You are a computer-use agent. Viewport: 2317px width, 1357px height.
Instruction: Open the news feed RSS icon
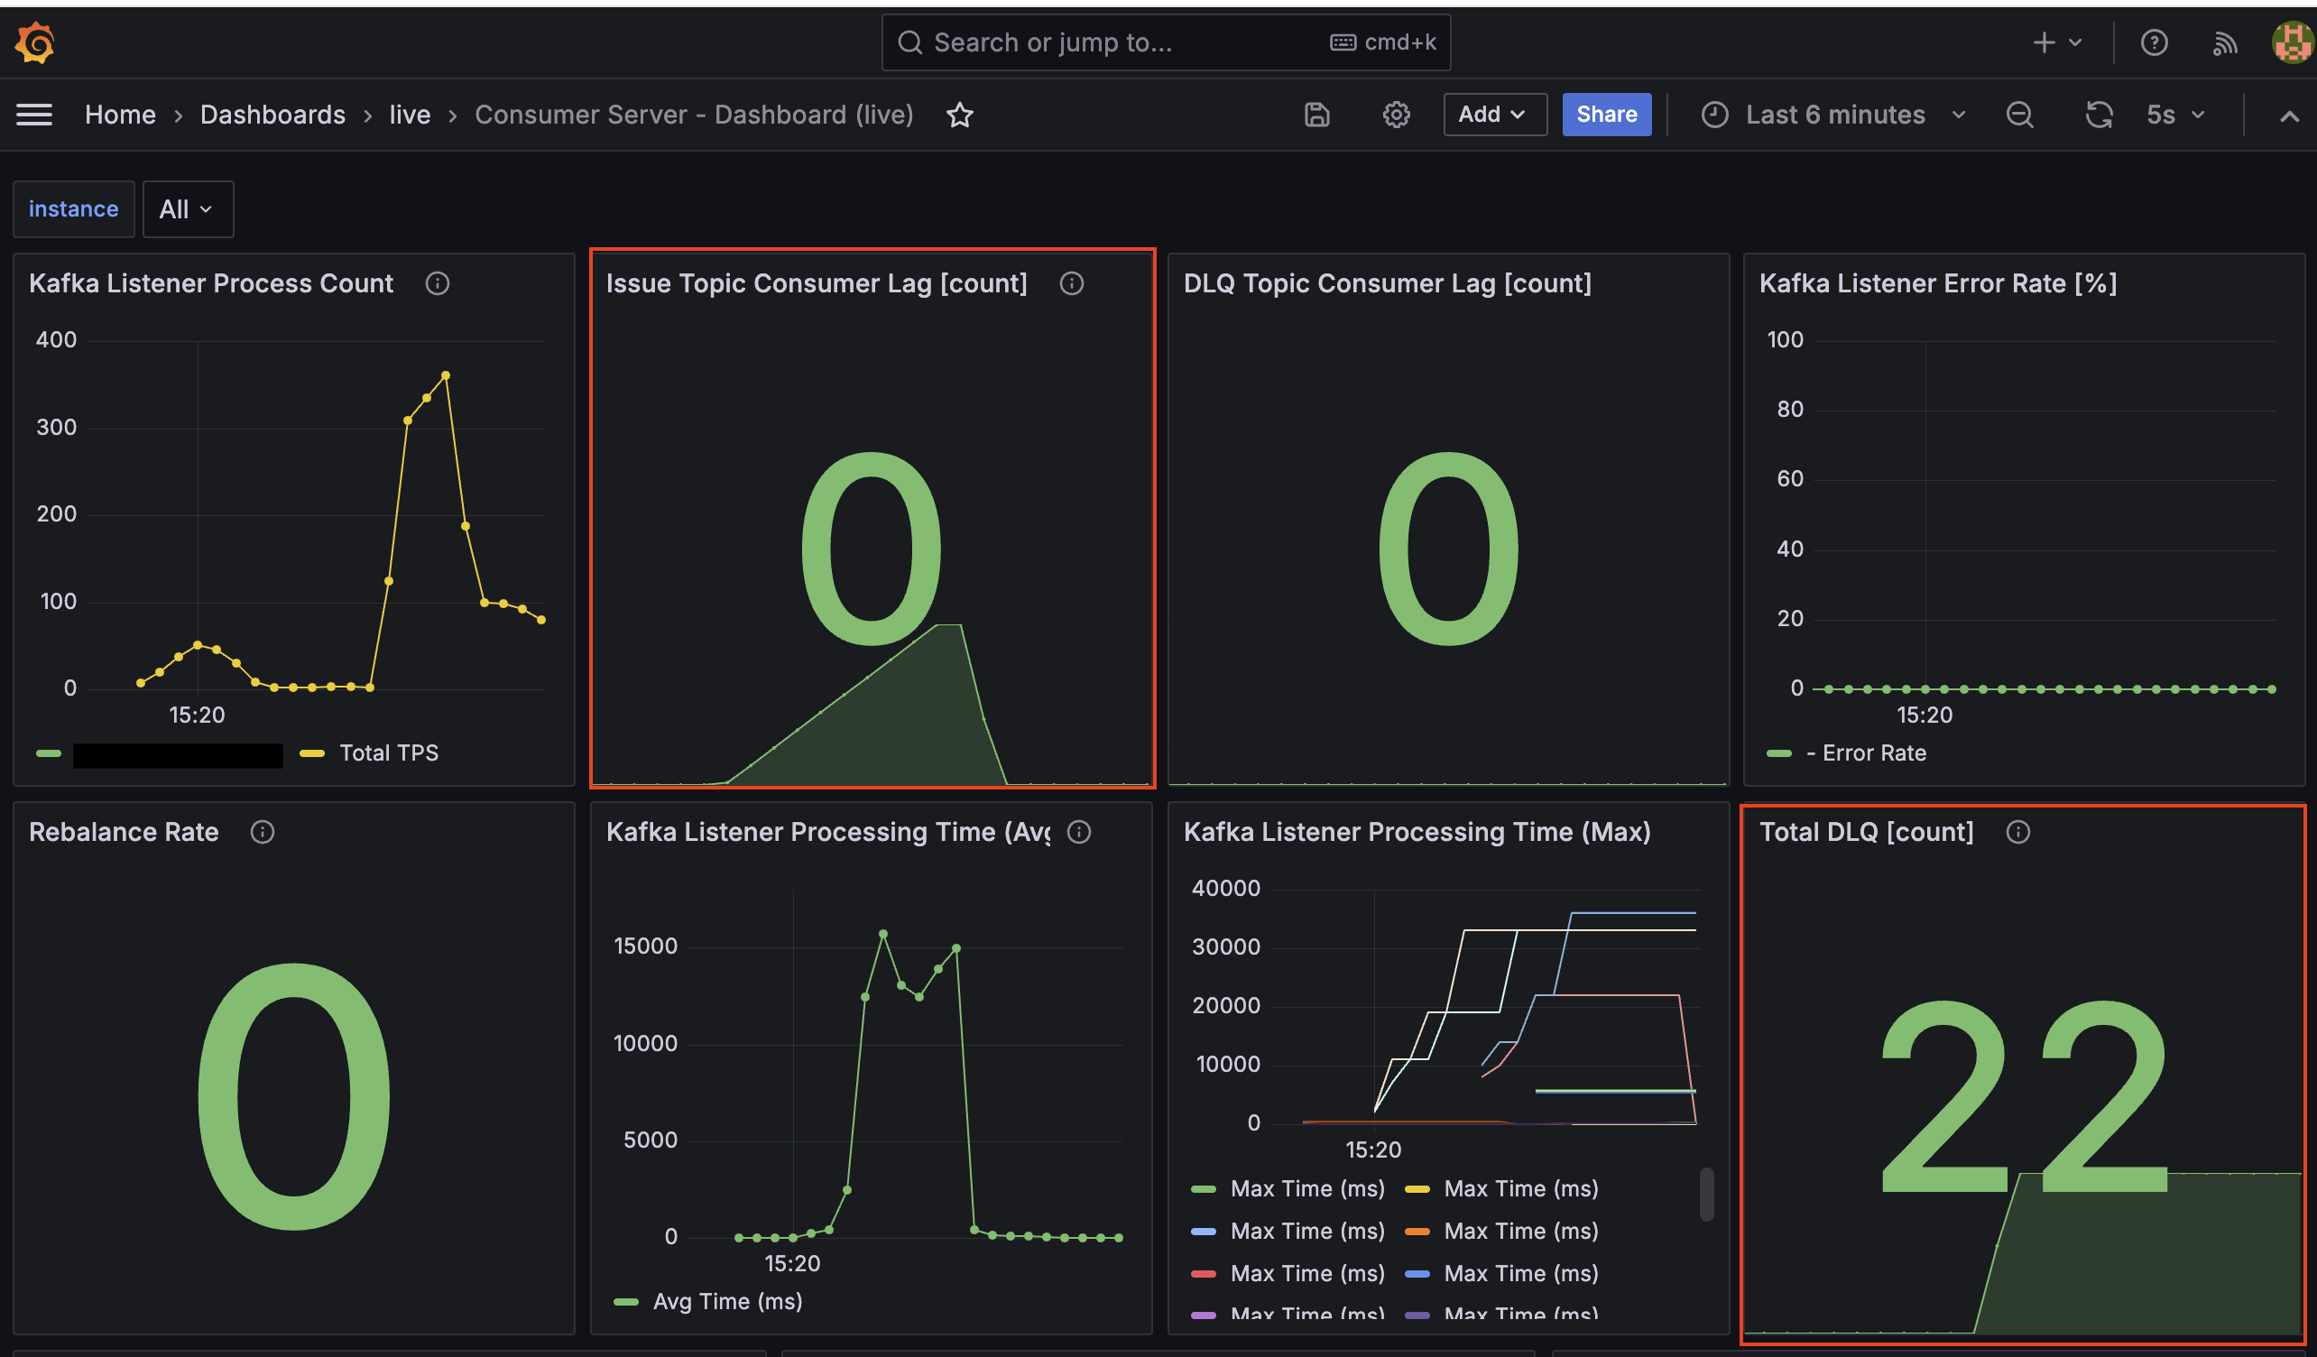click(x=2224, y=42)
